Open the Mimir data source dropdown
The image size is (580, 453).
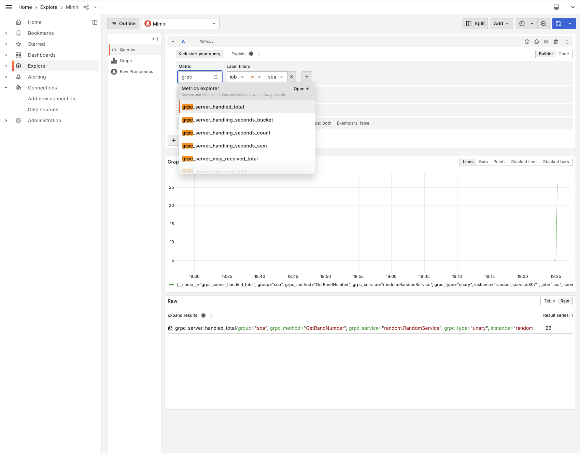(x=181, y=24)
